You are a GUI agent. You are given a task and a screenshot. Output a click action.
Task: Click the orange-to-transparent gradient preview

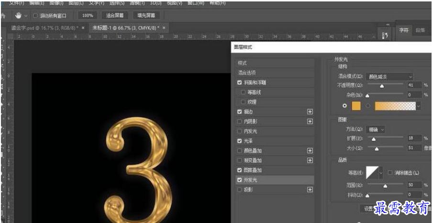pyautogui.click(x=395, y=106)
